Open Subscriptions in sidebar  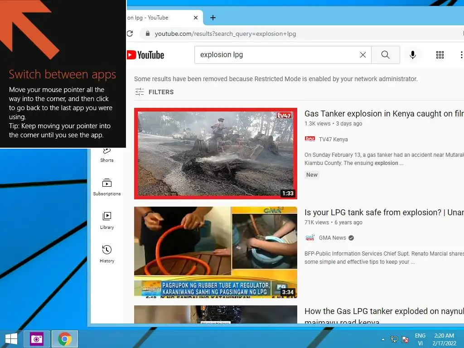tap(107, 187)
